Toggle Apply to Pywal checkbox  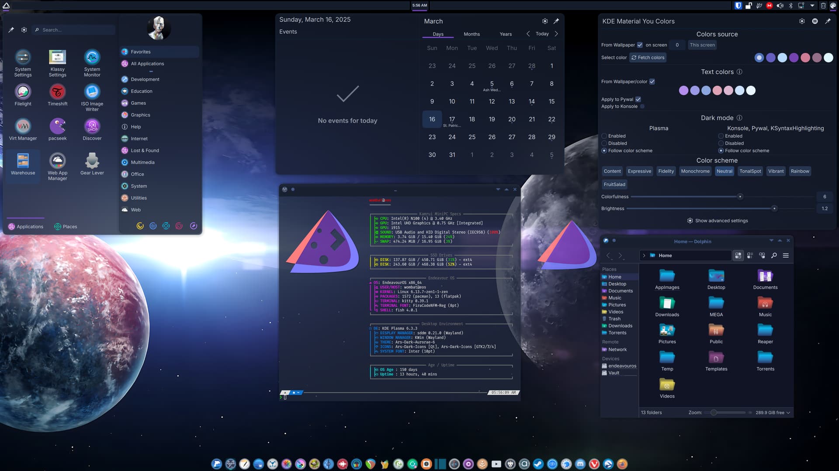click(x=638, y=99)
